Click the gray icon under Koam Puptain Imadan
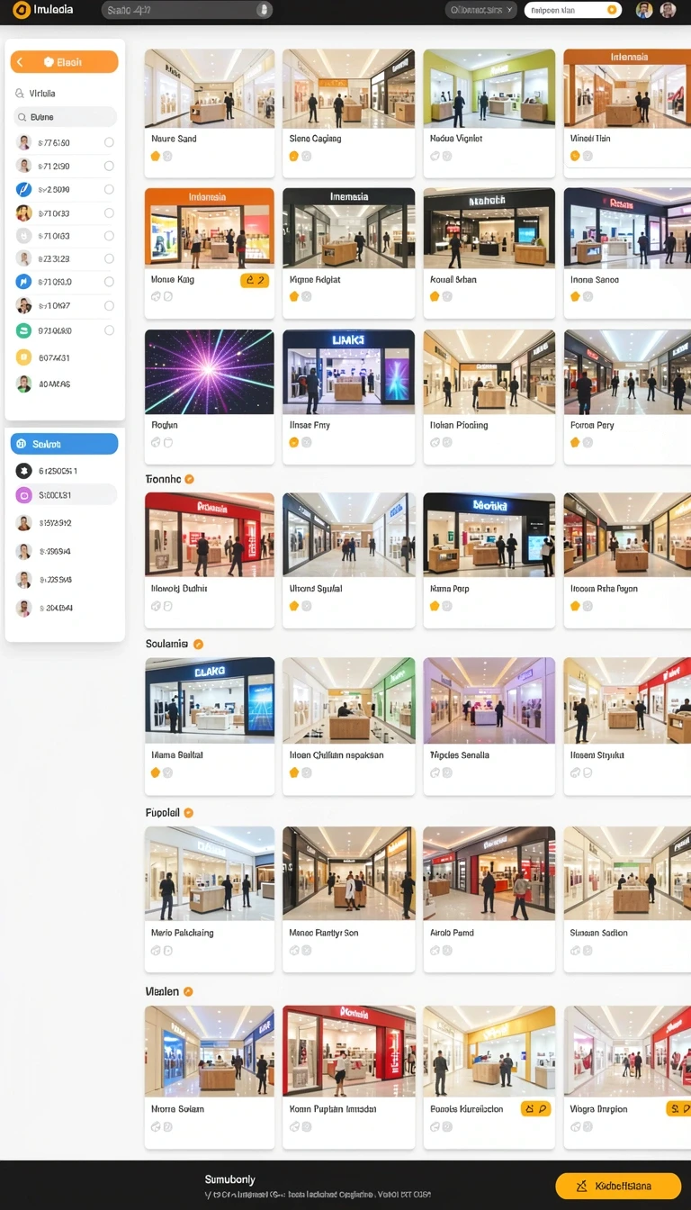The image size is (691, 1210). pos(293,1126)
